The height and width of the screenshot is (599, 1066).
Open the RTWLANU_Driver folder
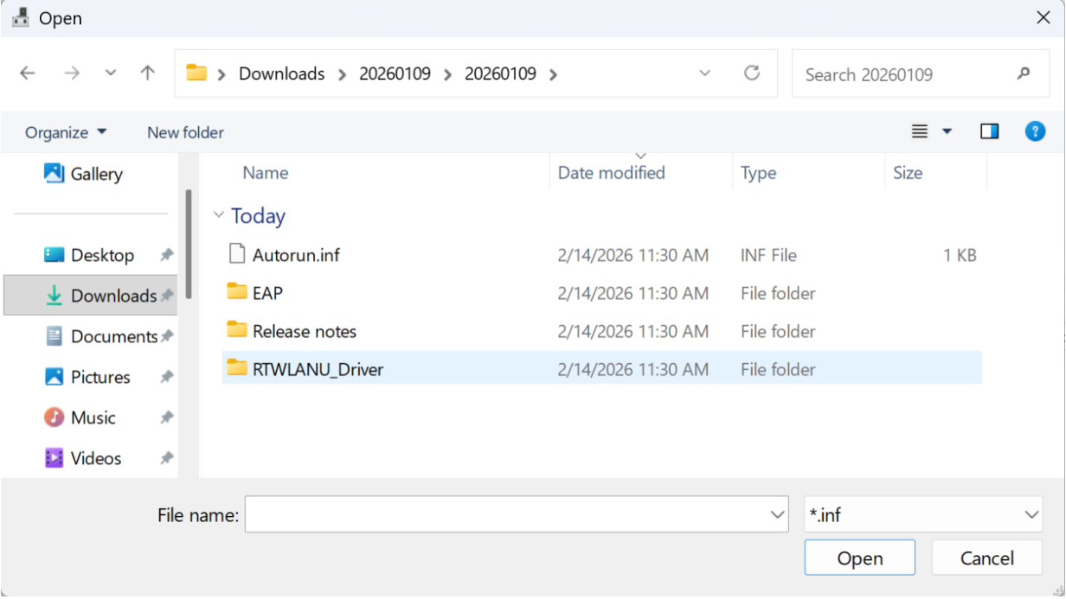click(x=317, y=369)
